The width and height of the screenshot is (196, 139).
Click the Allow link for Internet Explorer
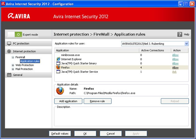tap(175, 59)
